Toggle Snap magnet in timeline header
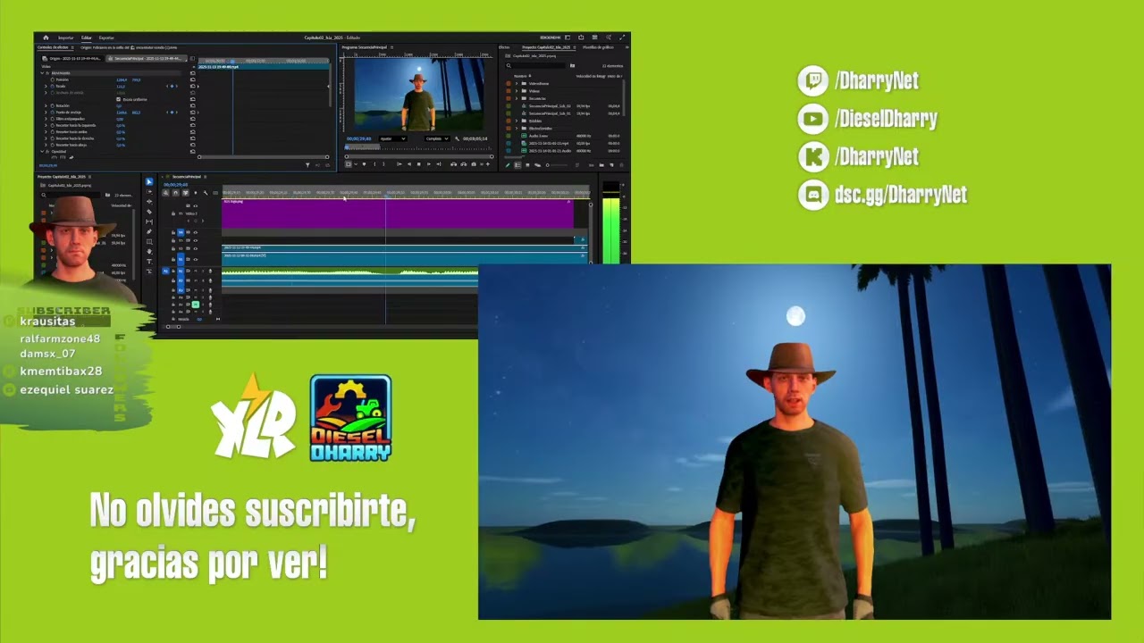This screenshot has height=643, width=1144. (x=175, y=193)
